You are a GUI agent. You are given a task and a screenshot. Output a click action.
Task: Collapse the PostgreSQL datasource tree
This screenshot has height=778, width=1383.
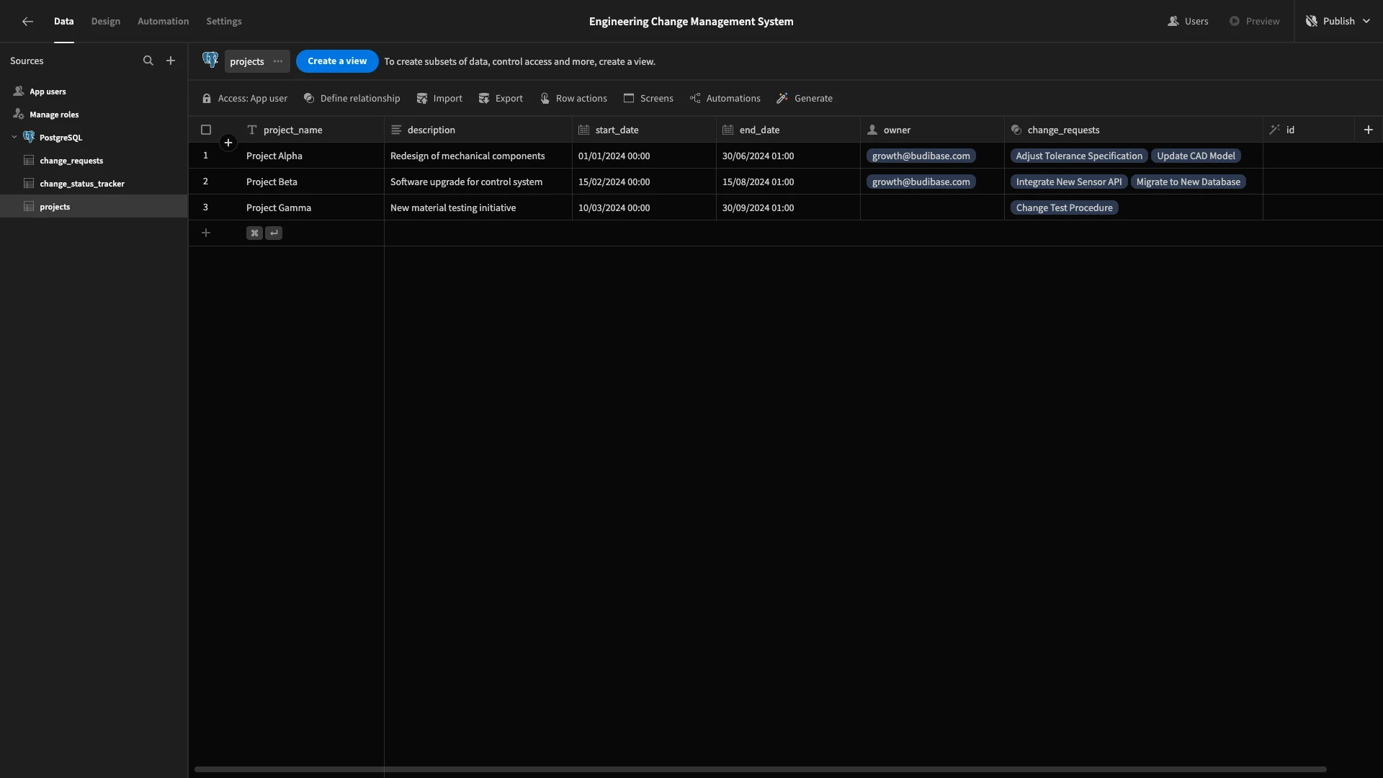[x=14, y=138]
